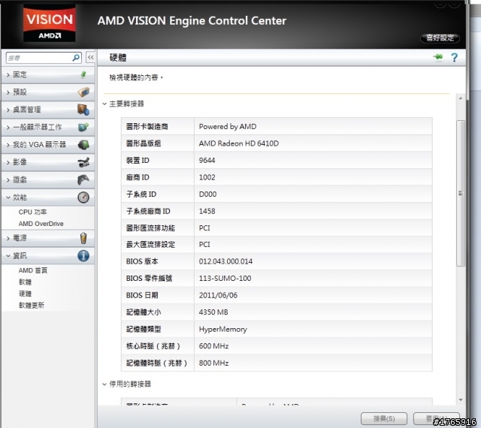The width and height of the screenshot is (481, 428).
Task: Select vendor ID value 1002
Action: (x=207, y=177)
